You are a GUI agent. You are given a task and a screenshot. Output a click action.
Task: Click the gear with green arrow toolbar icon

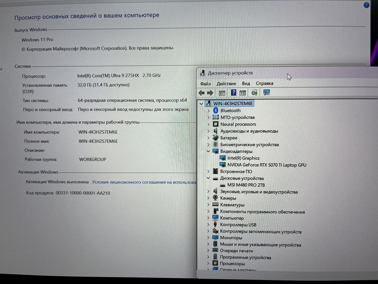254,92
